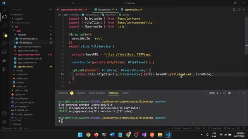Open the Docker view in activity bar
Image resolution: width=248 pixels, height=139 pixels.
click(4, 61)
